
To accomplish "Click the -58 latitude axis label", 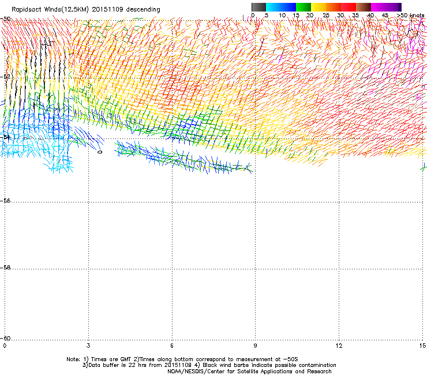I will (6, 268).
